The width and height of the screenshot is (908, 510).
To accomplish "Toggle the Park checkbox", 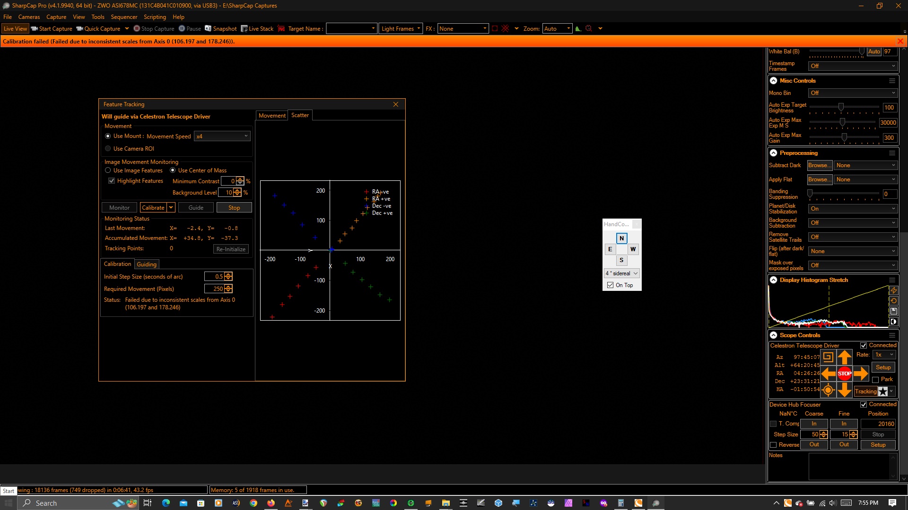I will coord(875,380).
